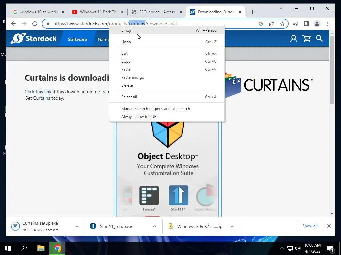This screenshot has height=255, width=341.
Task: Click the Object Desktop banner title
Action: pos(168,156)
